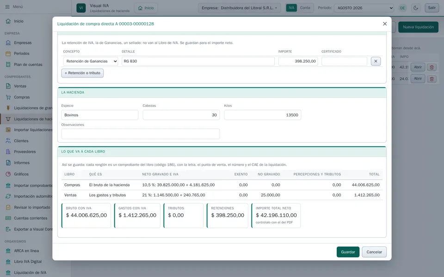The width and height of the screenshot is (444, 277).
Task: Click the Gráficos pie chart icon
Action: tap(8, 174)
